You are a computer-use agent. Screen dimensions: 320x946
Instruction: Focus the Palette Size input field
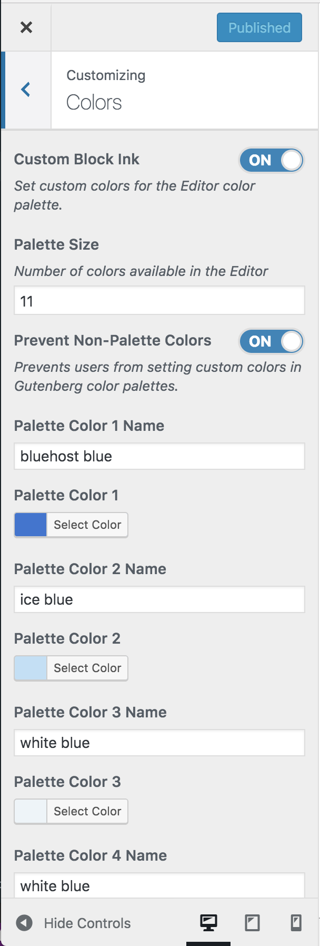pyautogui.click(x=159, y=300)
